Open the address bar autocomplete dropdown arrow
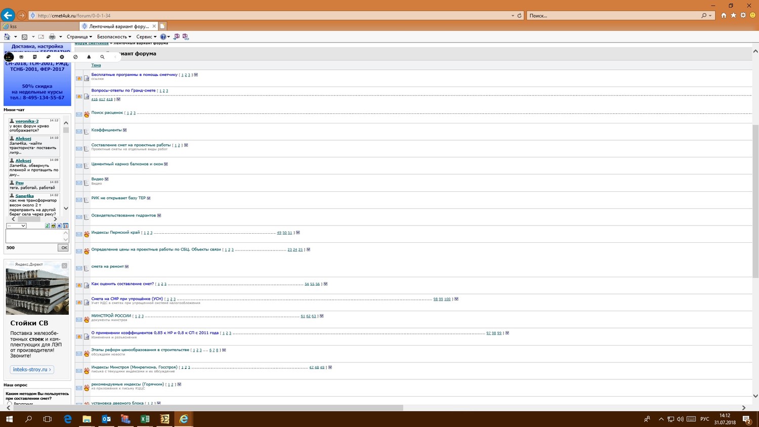 point(513,16)
